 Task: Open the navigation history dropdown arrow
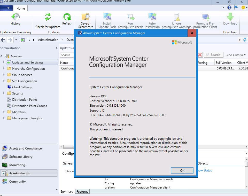16,40
